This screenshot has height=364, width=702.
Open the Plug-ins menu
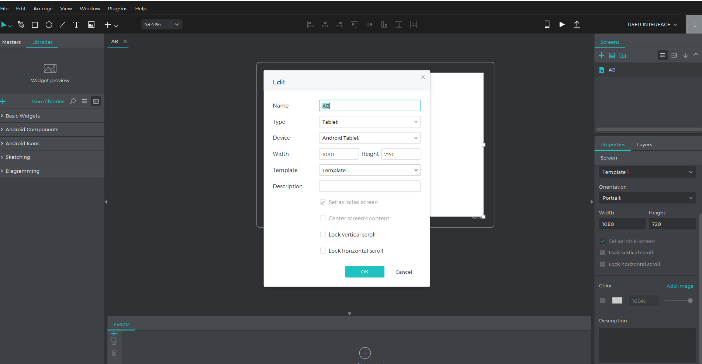coord(117,8)
